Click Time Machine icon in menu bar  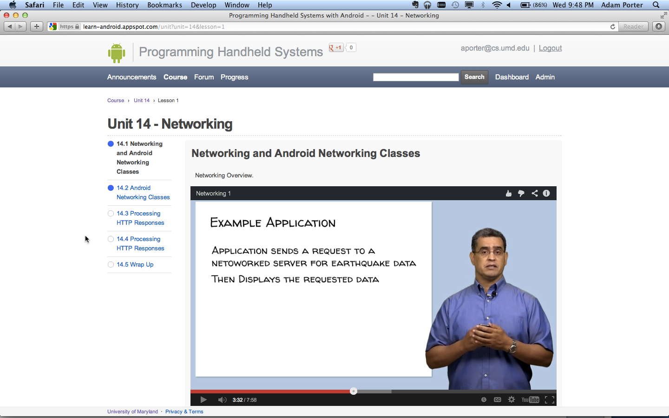tap(455, 5)
